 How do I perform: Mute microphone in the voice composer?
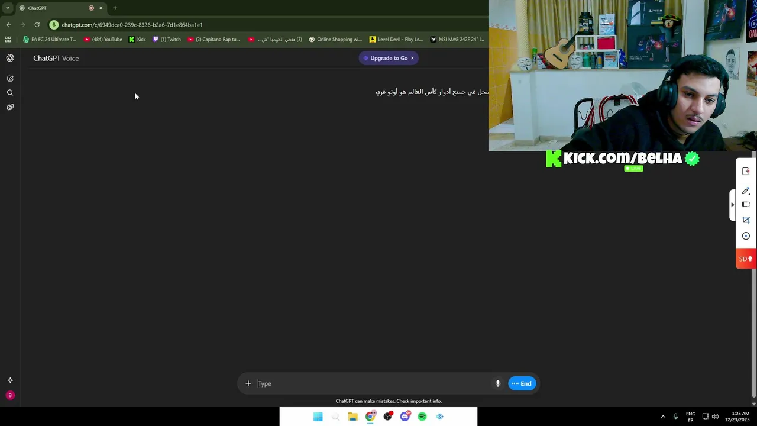click(498, 383)
